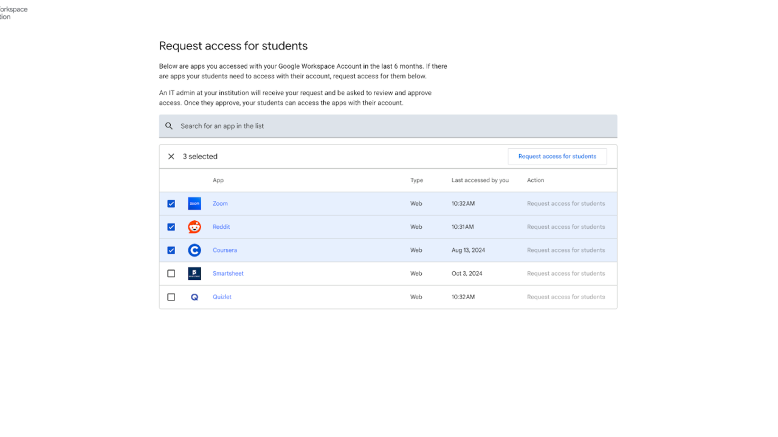Open the Reddit app link
778x437 pixels.
click(221, 227)
